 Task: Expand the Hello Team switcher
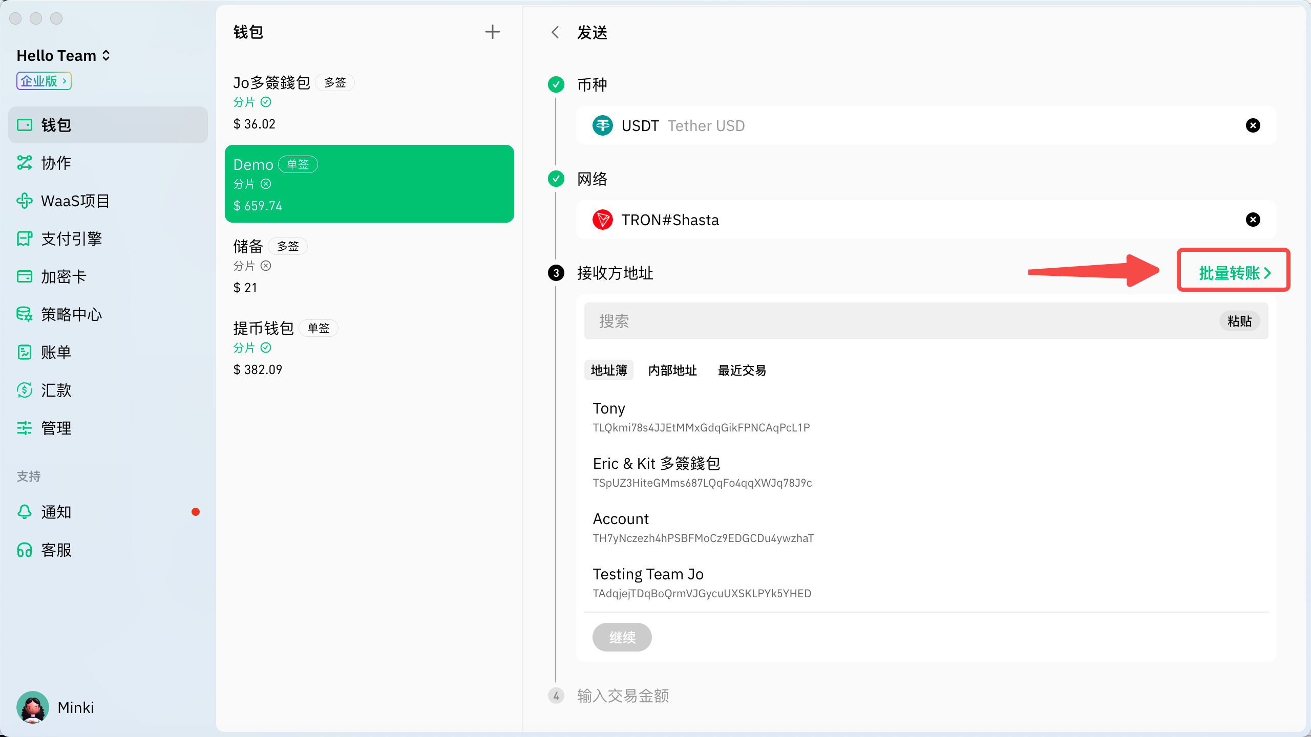tap(64, 55)
